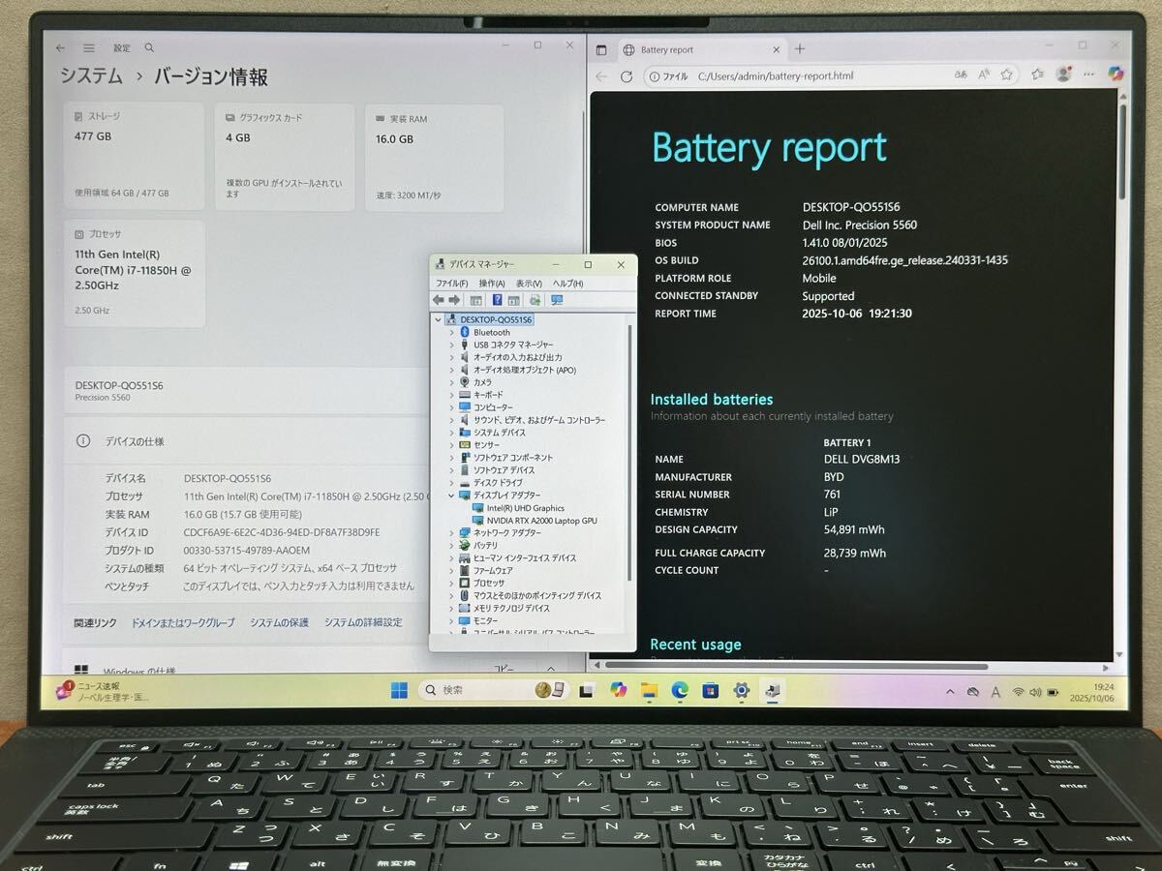The image size is (1162, 871).
Task: Open the ヘルプ(H) menu in Device Manager
Action: (567, 284)
